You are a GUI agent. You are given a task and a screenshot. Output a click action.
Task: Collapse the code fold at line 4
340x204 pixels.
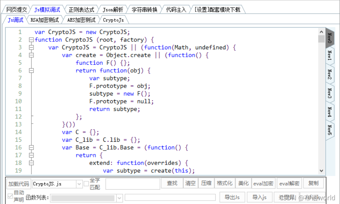[x=31, y=55]
